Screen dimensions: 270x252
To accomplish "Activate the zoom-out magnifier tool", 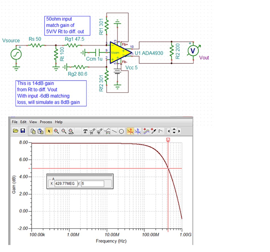I will [x=64, y=131].
